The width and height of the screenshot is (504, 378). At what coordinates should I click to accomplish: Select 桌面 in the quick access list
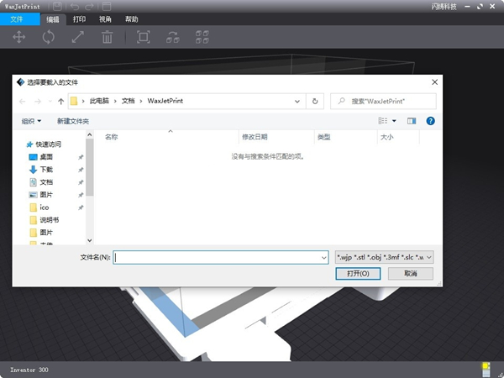point(46,156)
